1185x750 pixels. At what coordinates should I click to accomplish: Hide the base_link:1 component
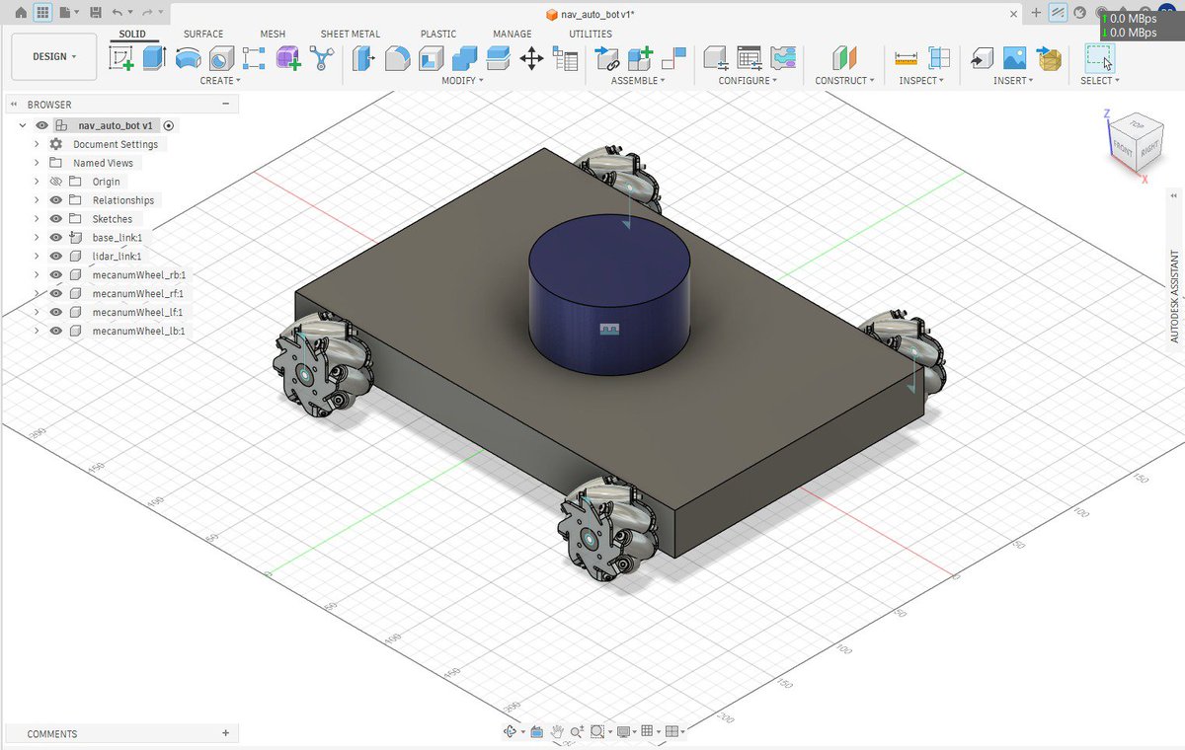click(55, 238)
